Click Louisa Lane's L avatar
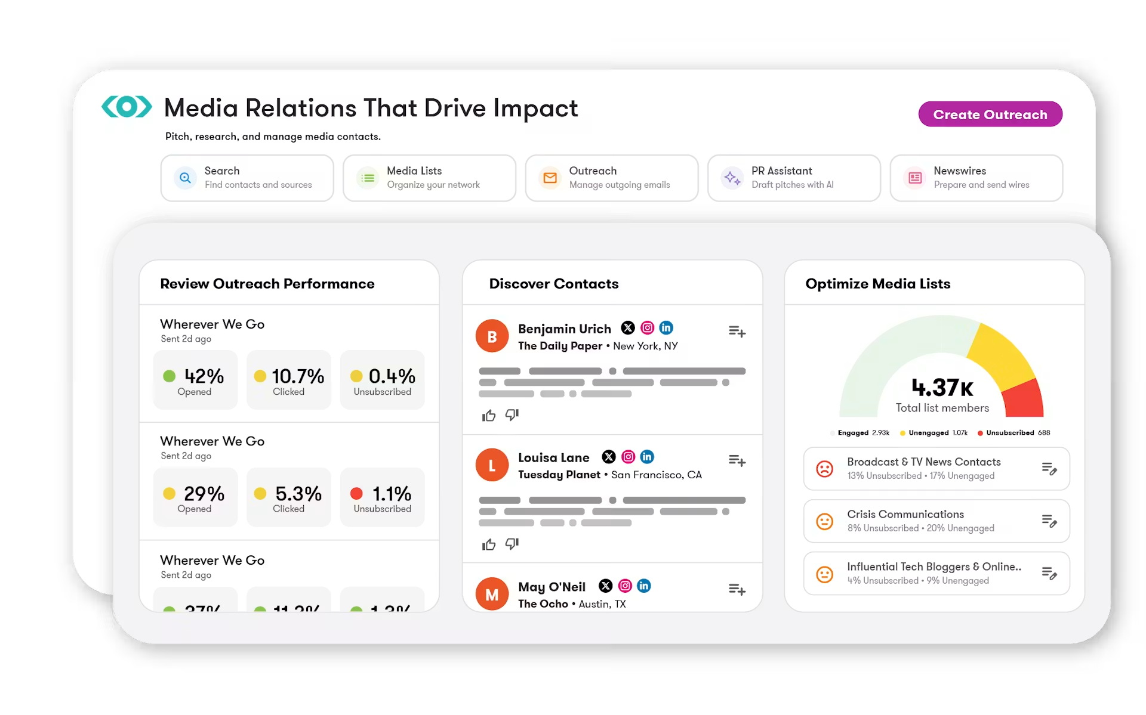1146x715 pixels. point(492,465)
